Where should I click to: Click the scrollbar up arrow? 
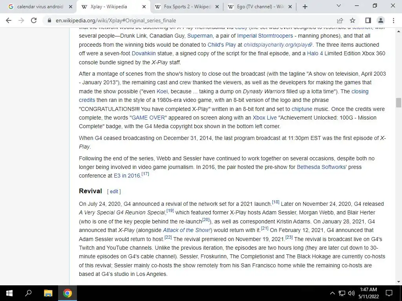(x=398, y=31)
